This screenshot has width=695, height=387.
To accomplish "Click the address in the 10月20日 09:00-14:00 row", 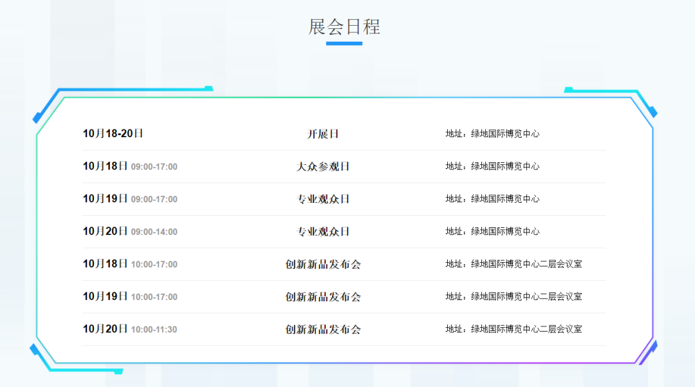I will point(492,231).
